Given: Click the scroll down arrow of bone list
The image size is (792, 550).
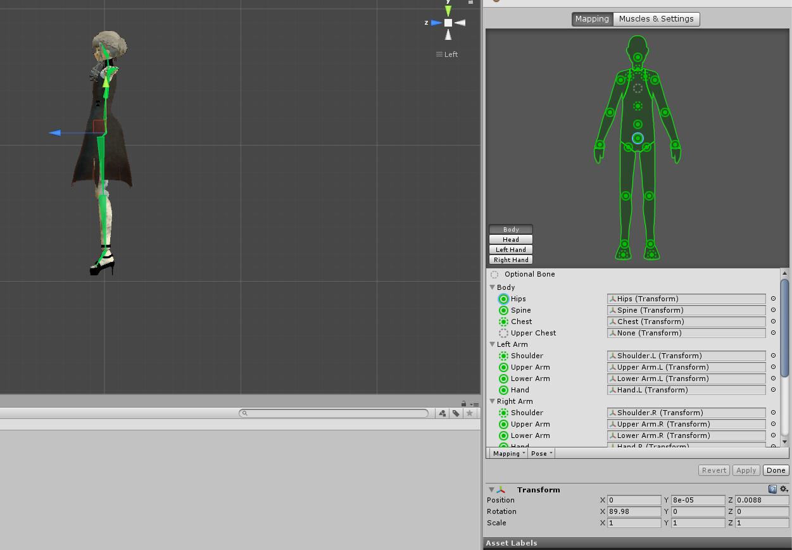Looking at the screenshot, I should pos(784,441).
